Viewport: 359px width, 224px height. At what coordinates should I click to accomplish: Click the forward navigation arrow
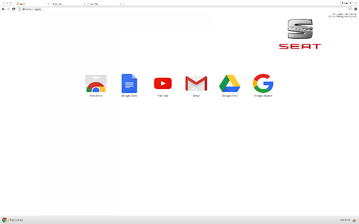click(x=8, y=9)
